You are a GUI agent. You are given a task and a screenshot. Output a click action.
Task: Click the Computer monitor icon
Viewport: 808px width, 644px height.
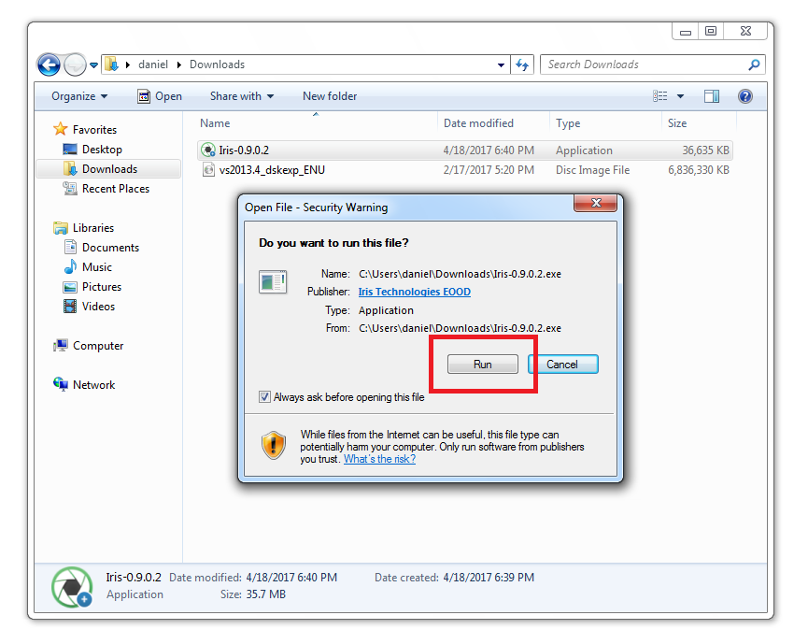click(x=61, y=345)
